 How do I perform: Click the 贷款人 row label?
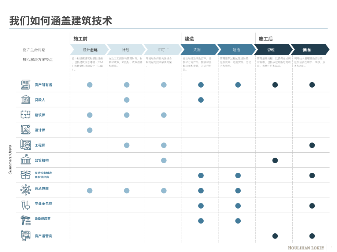coord(40,100)
